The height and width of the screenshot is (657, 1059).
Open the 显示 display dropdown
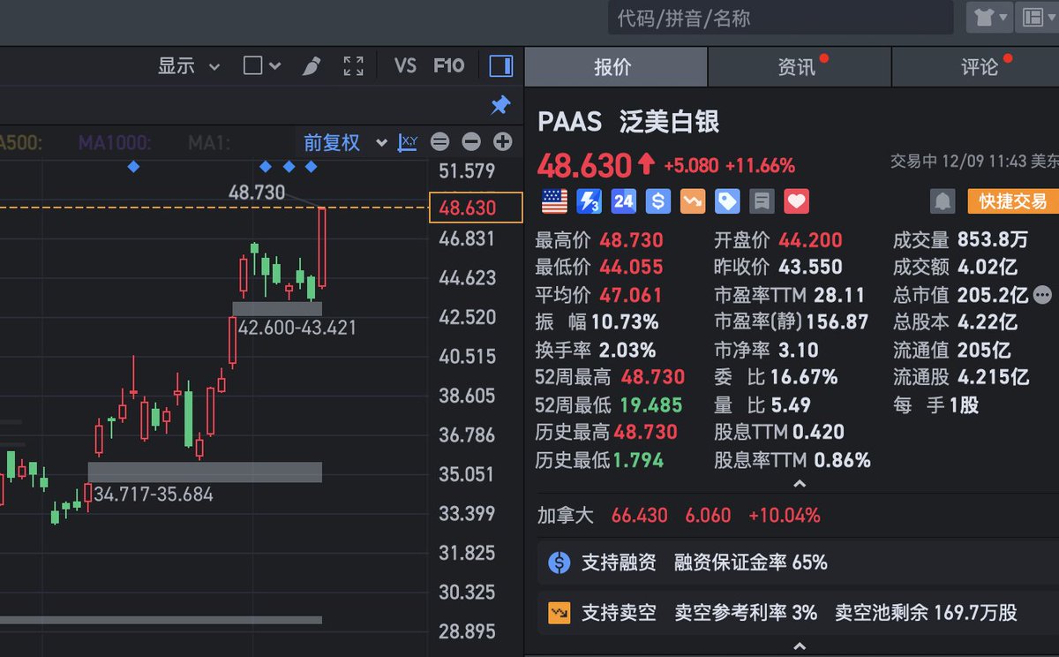click(x=189, y=66)
